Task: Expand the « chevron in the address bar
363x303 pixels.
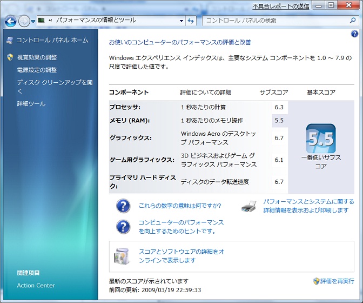Action: pos(50,21)
